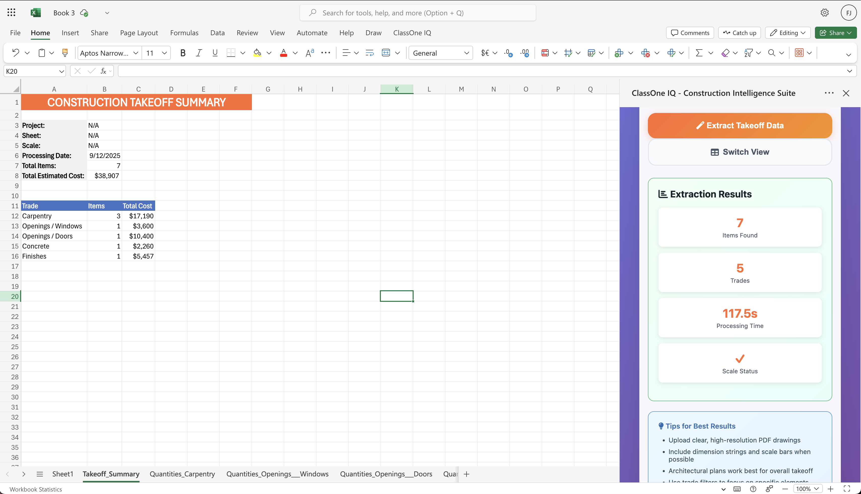The width and height of the screenshot is (861, 494).
Task: Click the AutoSum sigma icon
Action: pos(699,53)
